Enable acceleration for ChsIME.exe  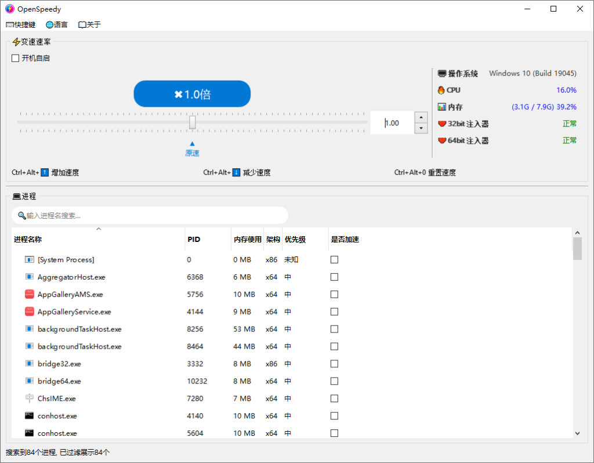click(x=334, y=399)
